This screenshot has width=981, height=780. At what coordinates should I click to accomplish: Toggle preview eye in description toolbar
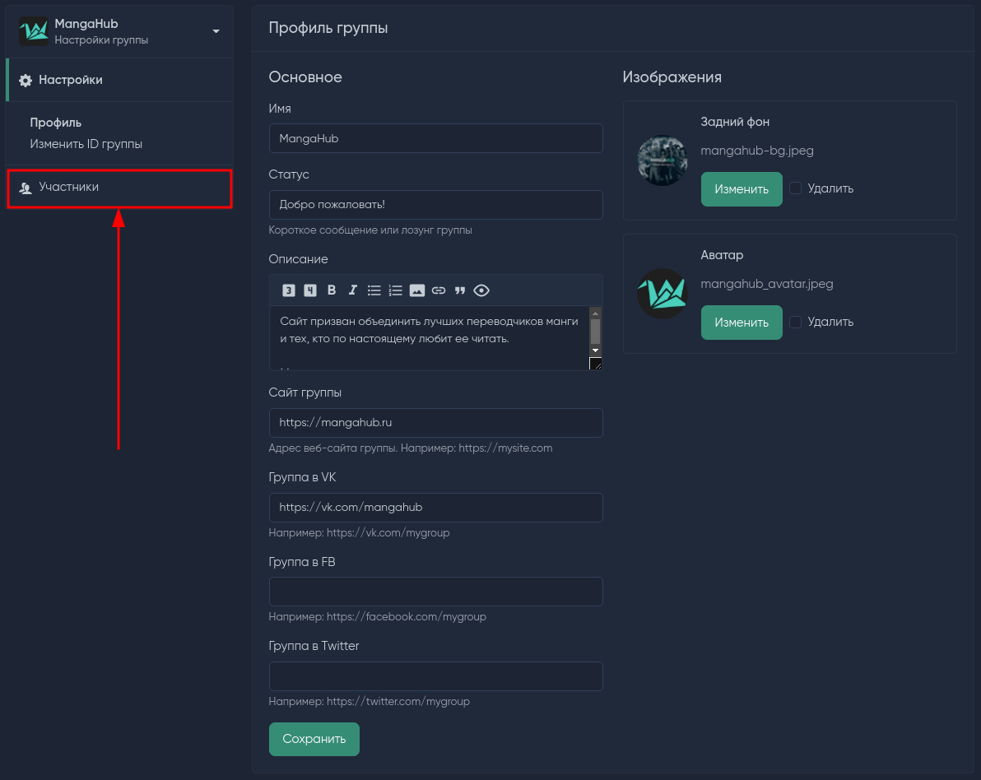coord(481,290)
